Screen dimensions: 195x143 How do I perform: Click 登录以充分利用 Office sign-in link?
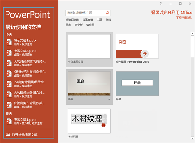pyautogui.click(x=172, y=12)
